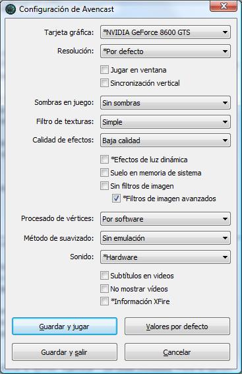Image resolution: width=242 pixels, height=374 pixels.
Task: Click Valores por defecto button
Action: [x=177, y=326]
